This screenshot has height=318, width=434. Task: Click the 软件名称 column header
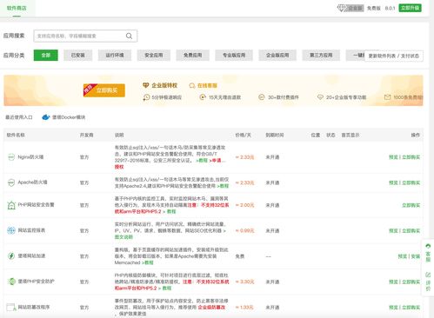pyautogui.click(x=16, y=135)
